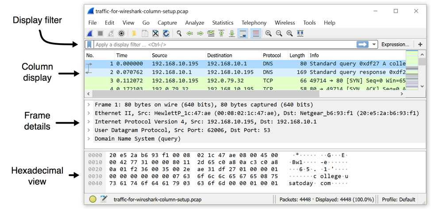Screen dimensions: 431x209
Task: Restart the current capture
Action: (111, 34)
